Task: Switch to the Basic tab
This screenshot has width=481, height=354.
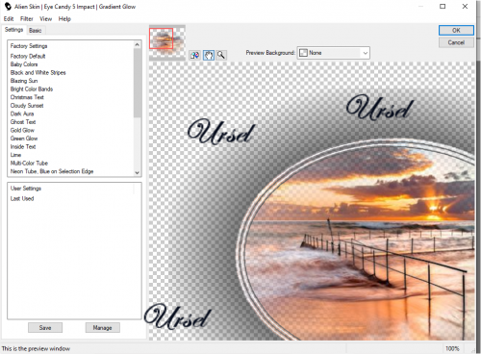Action: click(x=36, y=31)
